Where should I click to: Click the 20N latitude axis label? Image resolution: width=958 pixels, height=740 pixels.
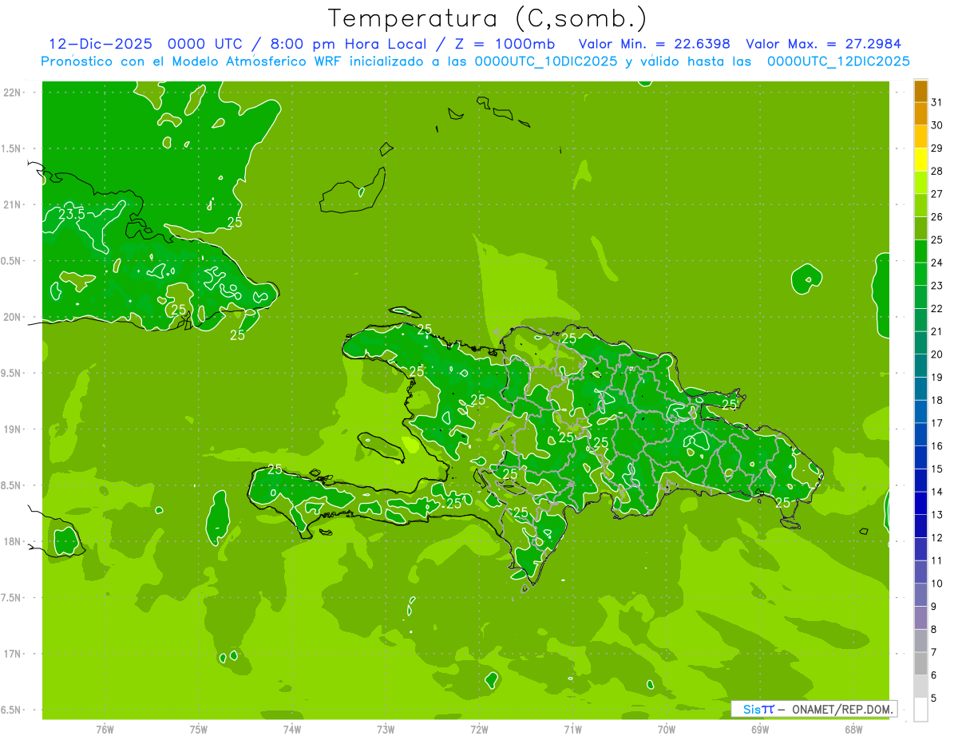[x=14, y=317]
